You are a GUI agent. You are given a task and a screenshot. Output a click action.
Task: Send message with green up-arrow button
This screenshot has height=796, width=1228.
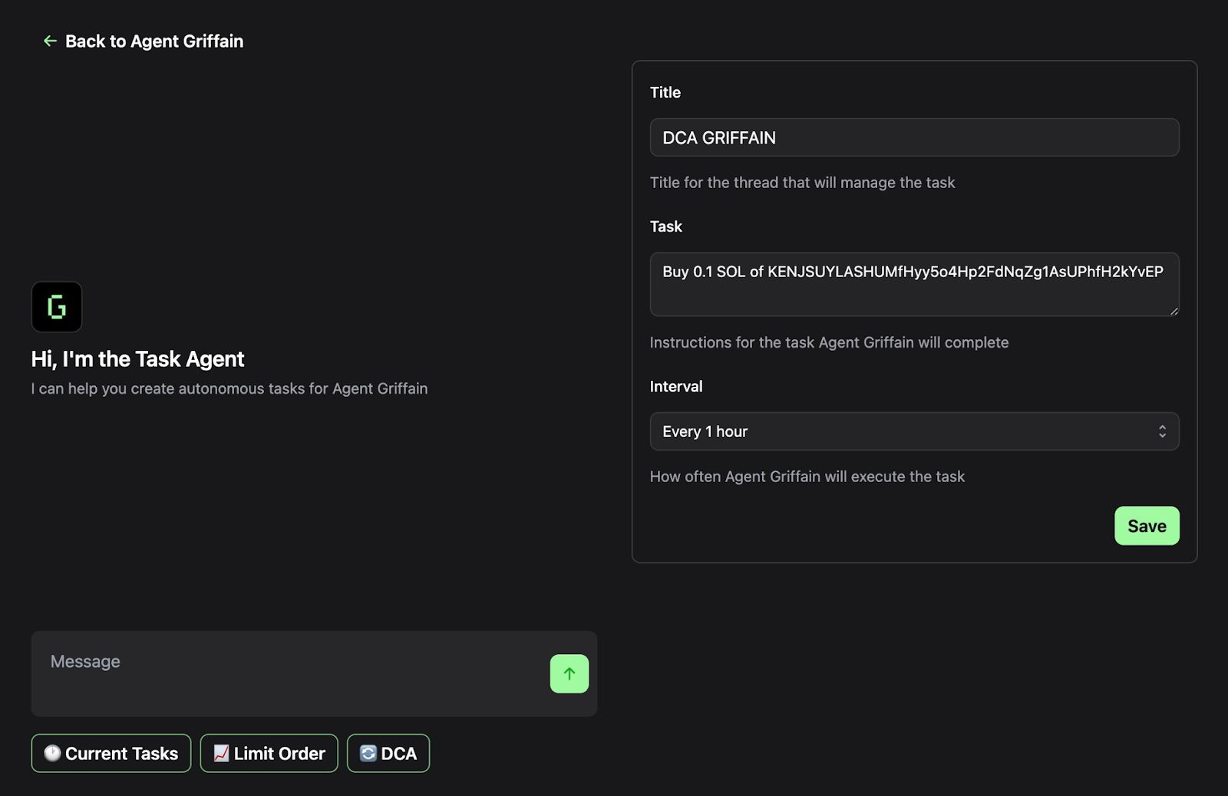coord(569,674)
